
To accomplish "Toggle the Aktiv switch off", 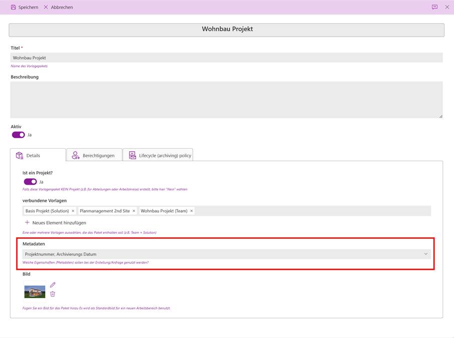I will tap(19, 135).
